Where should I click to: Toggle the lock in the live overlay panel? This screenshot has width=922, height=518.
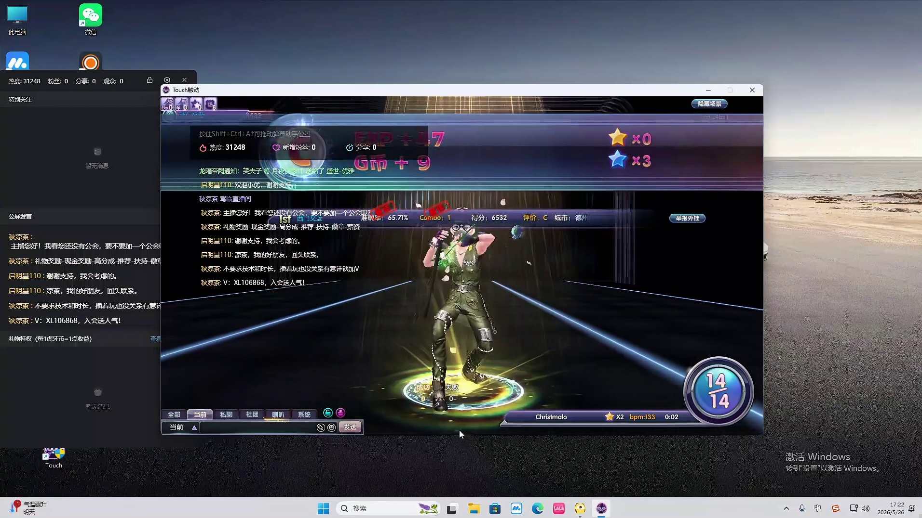149,80
